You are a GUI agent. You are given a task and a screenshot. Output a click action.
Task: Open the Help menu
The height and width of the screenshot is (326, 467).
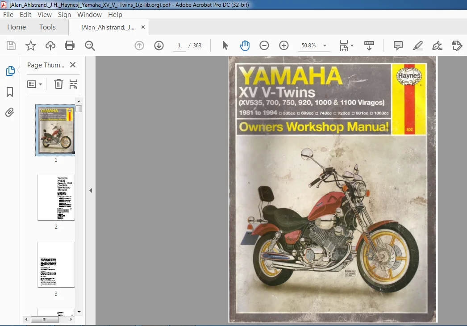click(x=115, y=15)
